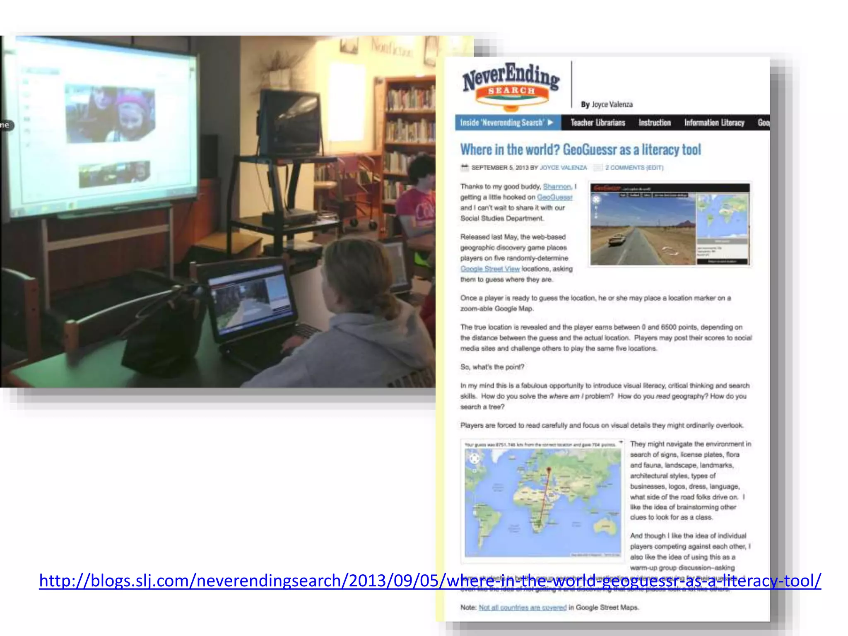Open 'Not all countries are covered' link
Viewport: 848px width, 636px height.
(523, 607)
